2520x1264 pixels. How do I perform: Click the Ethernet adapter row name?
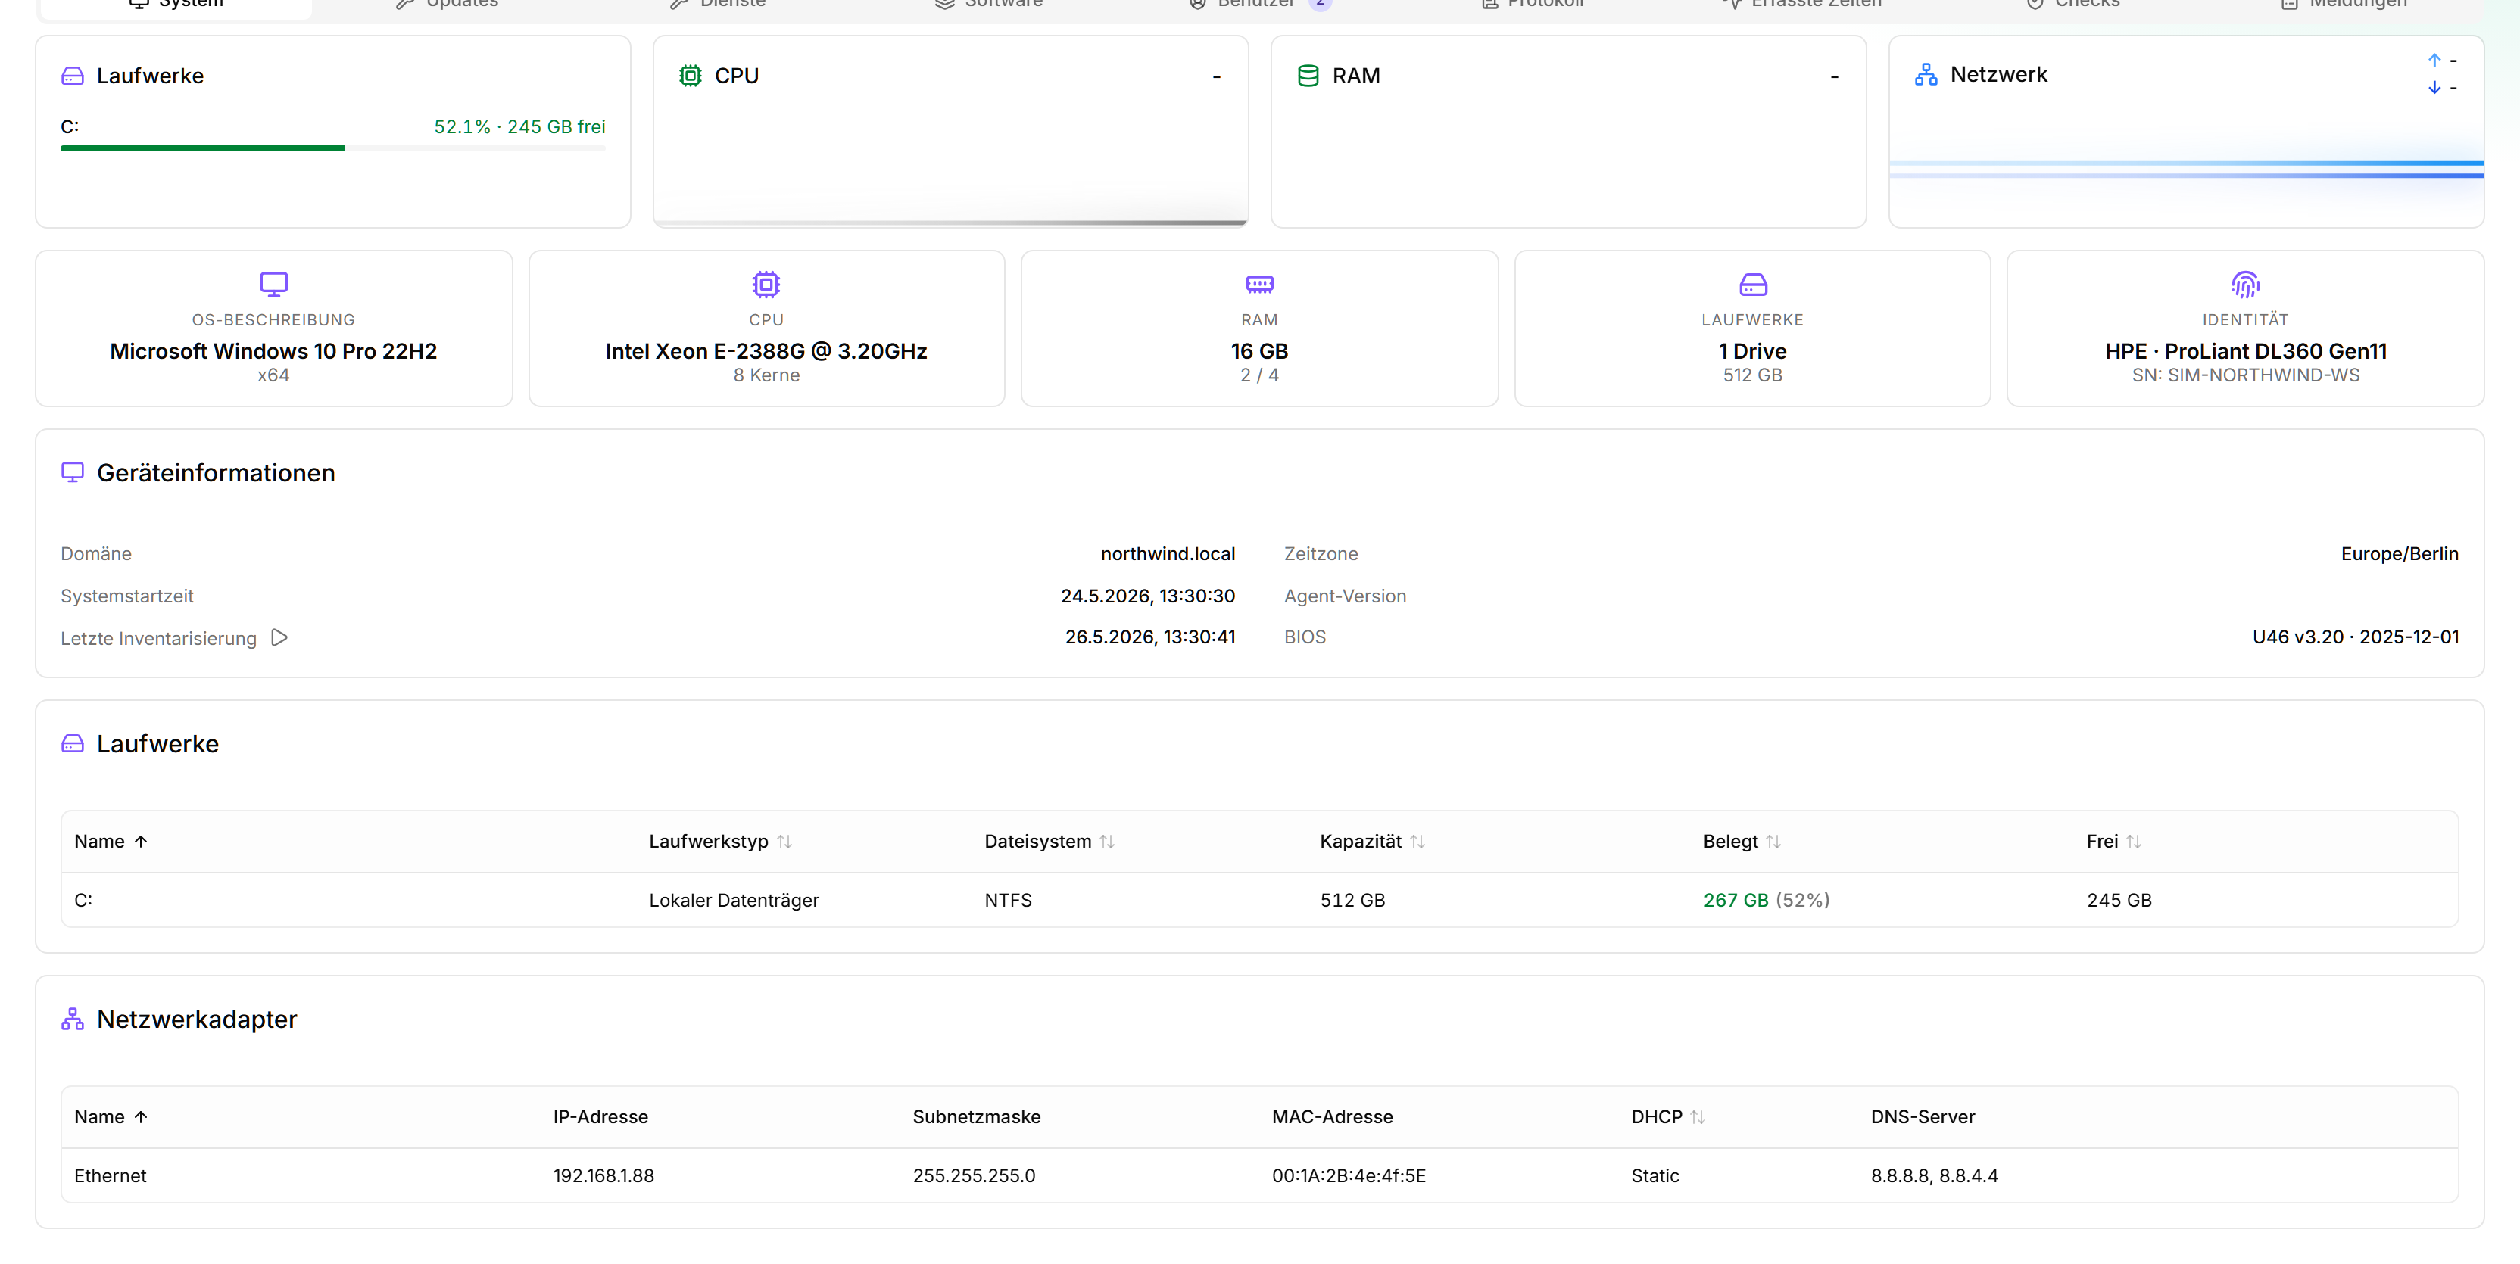pos(111,1176)
